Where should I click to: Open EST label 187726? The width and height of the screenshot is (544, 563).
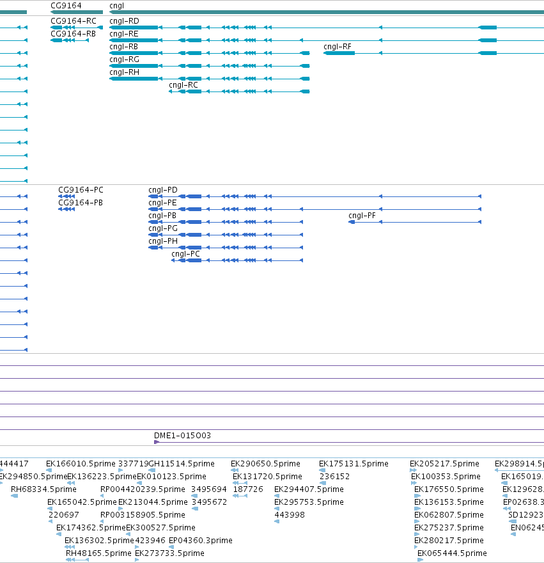point(248,489)
